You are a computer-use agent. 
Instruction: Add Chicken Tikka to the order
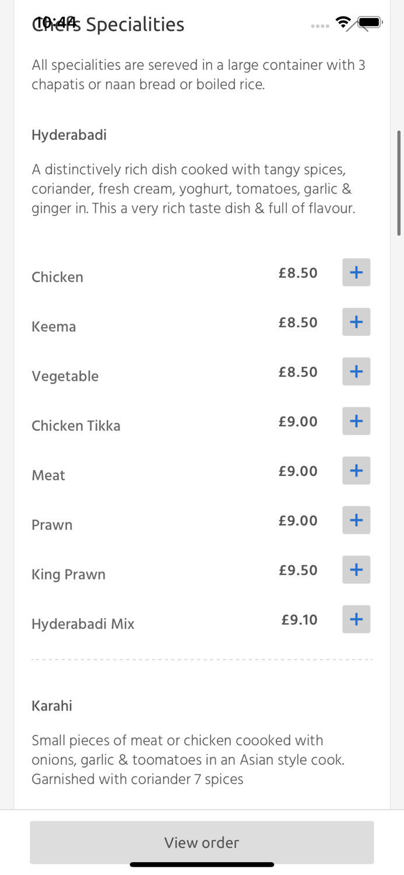click(x=356, y=421)
